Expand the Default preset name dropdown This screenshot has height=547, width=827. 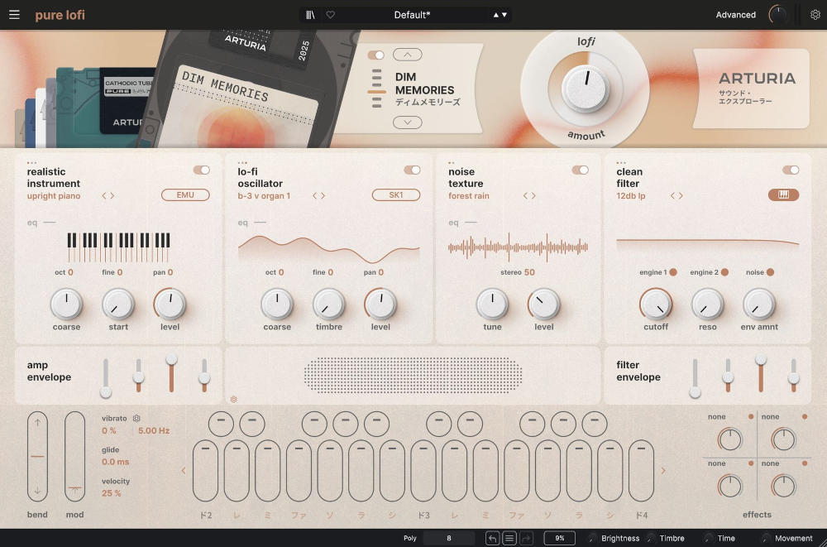pyautogui.click(x=411, y=15)
